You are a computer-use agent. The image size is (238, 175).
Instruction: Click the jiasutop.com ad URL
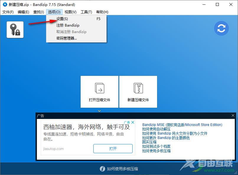click(x=53, y=149)
